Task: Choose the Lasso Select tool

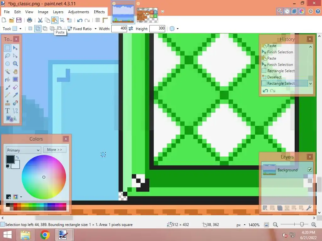Action: 8,56
